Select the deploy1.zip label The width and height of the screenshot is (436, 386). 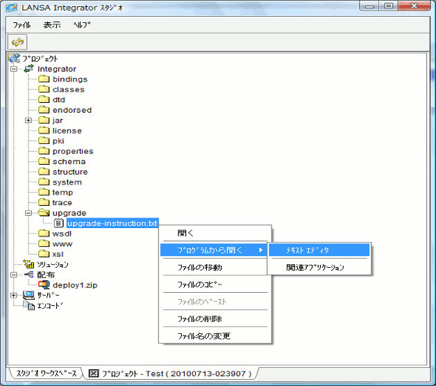(75, 285)
